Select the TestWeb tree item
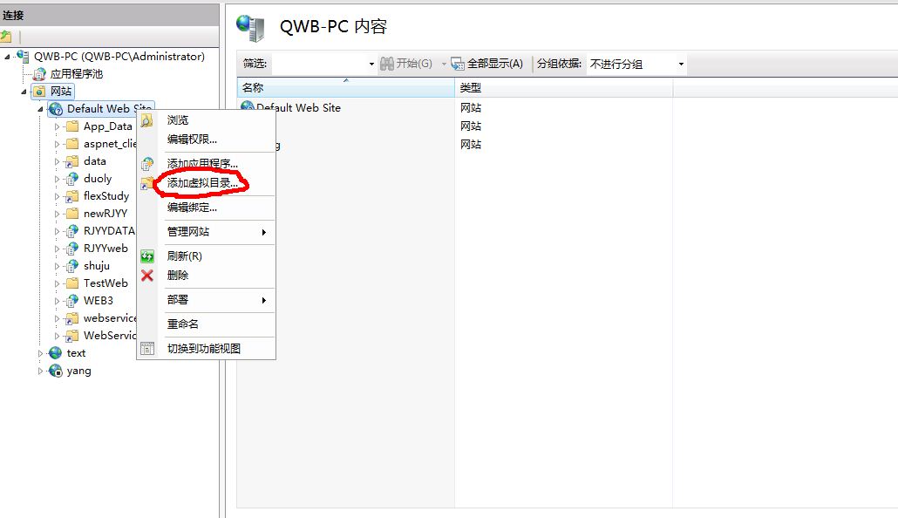This screenshot has width=898, height=518. click(x=105, y=283)
